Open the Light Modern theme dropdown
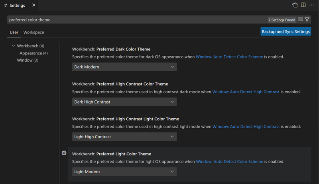319x184 pixels. click(124, 172)
